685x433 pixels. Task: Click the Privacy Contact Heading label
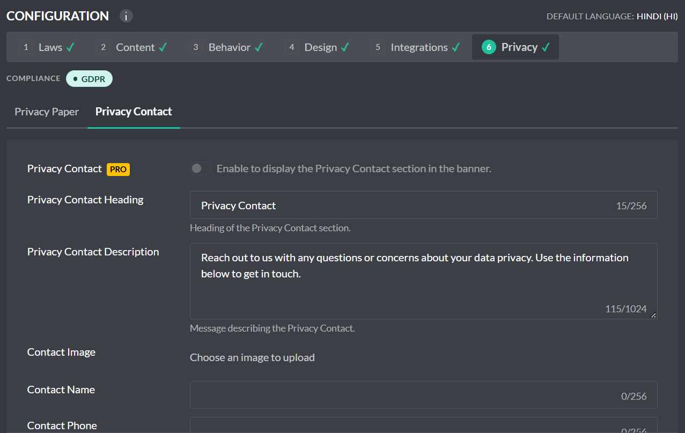[x=85, y=200]
